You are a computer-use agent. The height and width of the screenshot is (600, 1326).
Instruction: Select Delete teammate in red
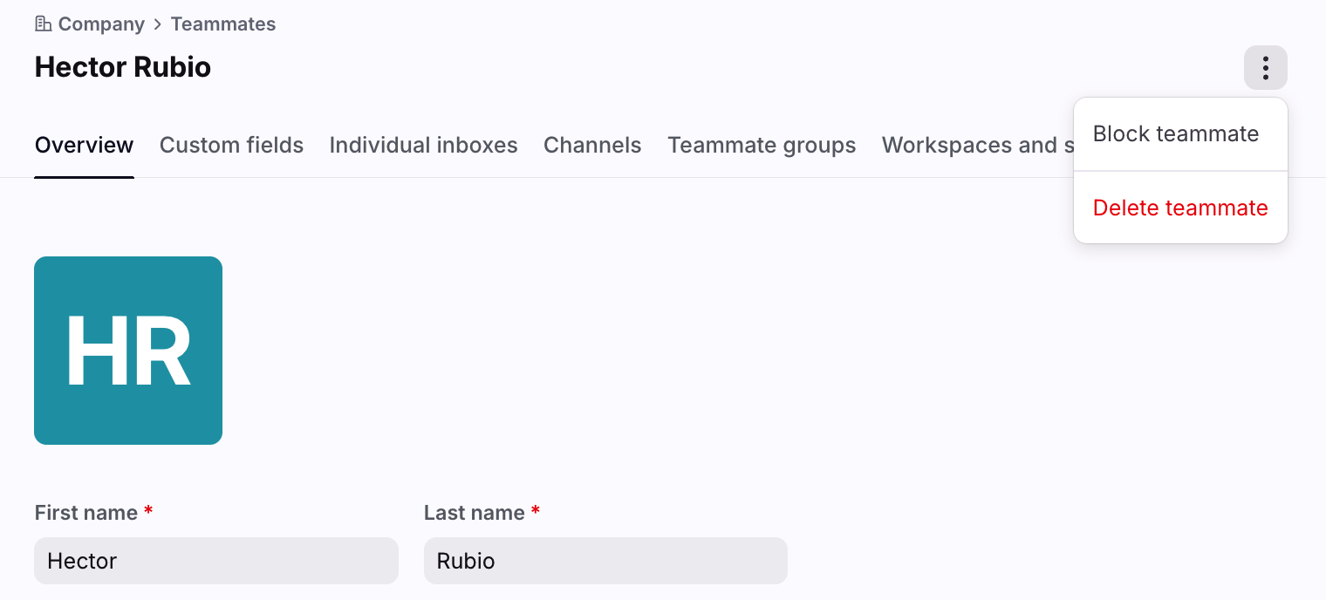click(1180, 208)
